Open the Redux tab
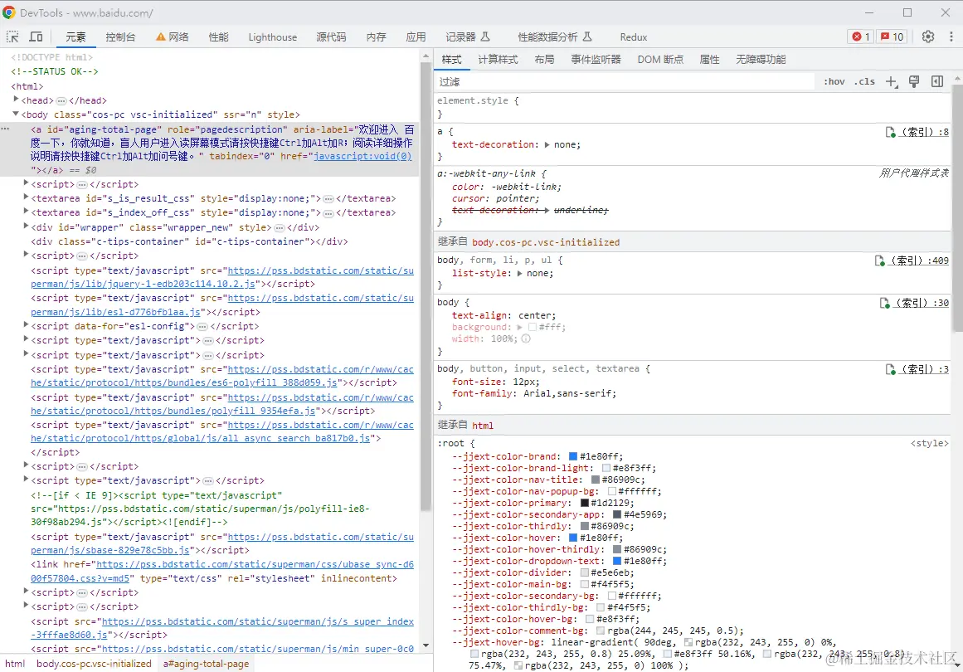This screenshot has height=672, width=963. pyautogui.click(x=633, y=37)
